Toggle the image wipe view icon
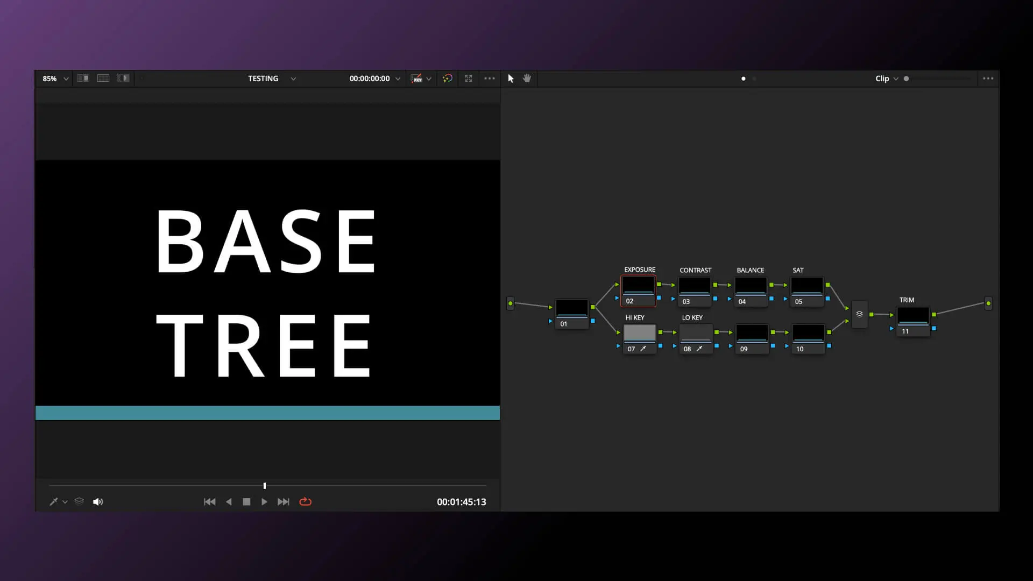1033x581 pixels. [x=83, y=78]
